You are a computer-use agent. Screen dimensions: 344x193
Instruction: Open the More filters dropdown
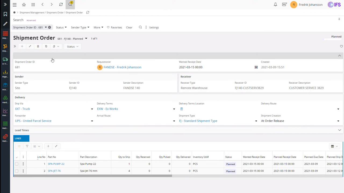pos(98,27)
